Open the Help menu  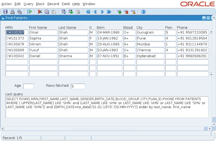[76, 4]
